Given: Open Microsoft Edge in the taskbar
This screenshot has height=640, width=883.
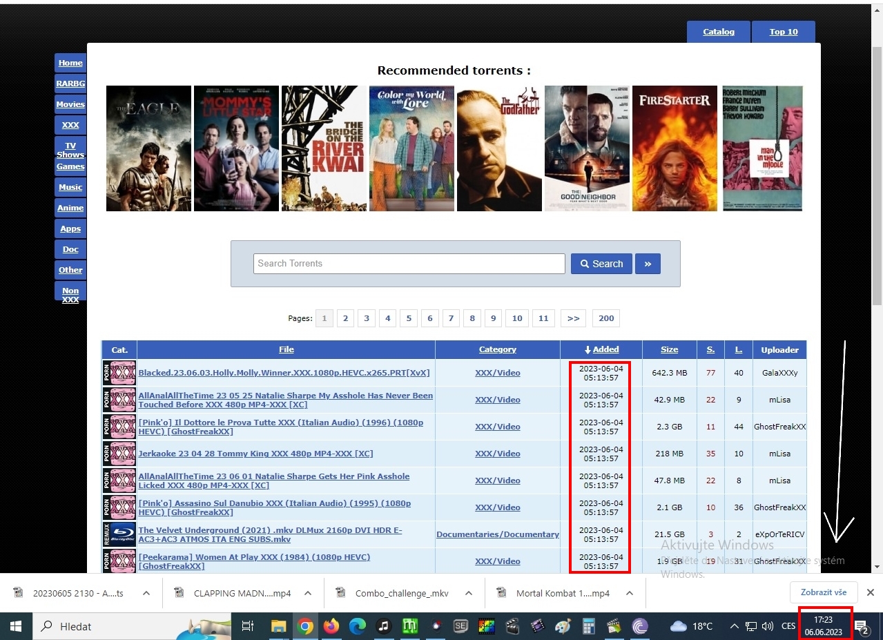Looking at the screenshot, I should tap(357, 626).
